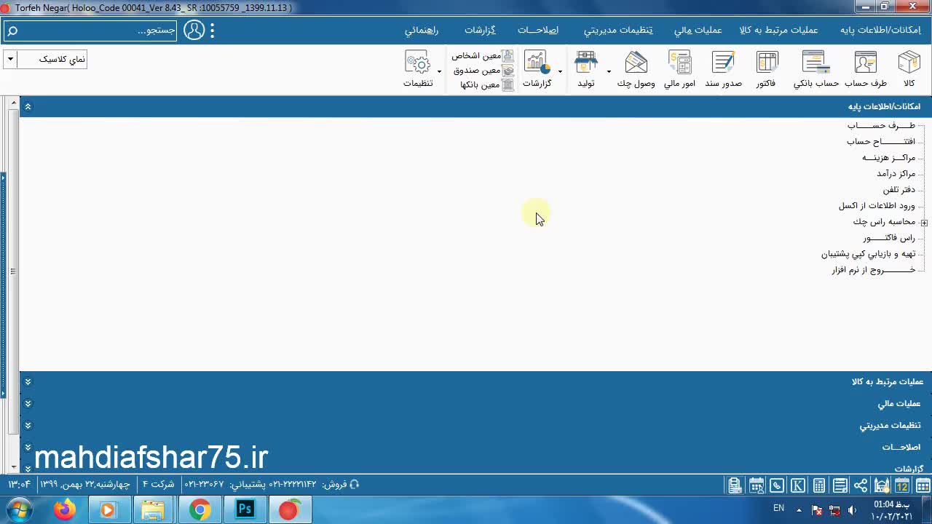This screenshot has width=932, height=524.
Task: Open Firefox from the taskbar
Action: pyautogui.click(x=65, y=509)
